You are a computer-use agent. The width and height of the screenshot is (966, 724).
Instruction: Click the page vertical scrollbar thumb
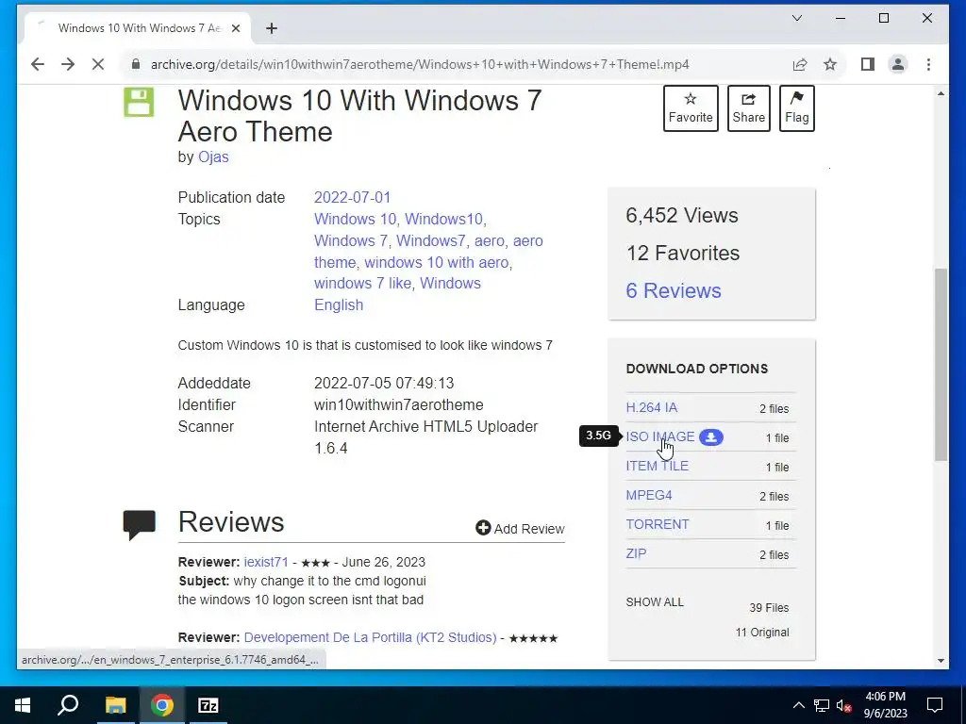pos(941,365)
